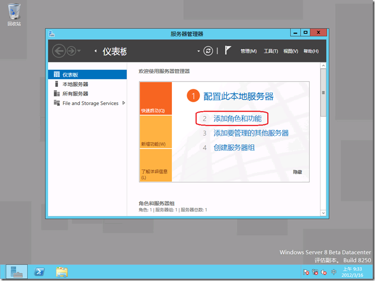Click the Server Manager title bar icon
The image size is (375, 281).
(52, 34)
